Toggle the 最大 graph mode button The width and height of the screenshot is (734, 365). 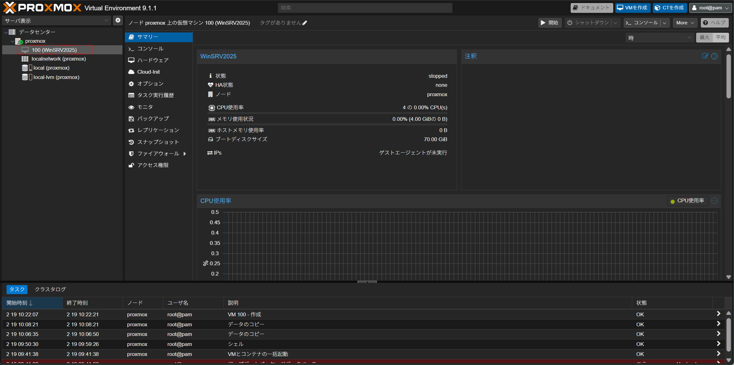tap(704, 37)
